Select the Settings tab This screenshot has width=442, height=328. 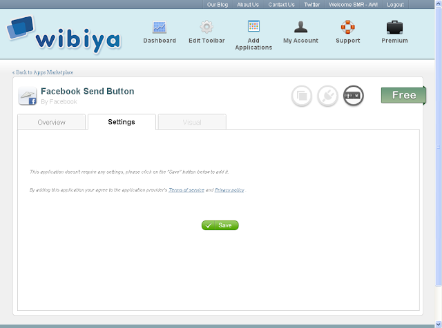[x=122, y=122]
